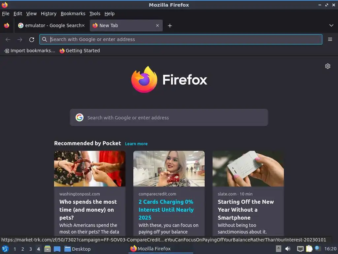Switch to workspace 2
This screenshot has height=254, width=338.
click(23, 249)
